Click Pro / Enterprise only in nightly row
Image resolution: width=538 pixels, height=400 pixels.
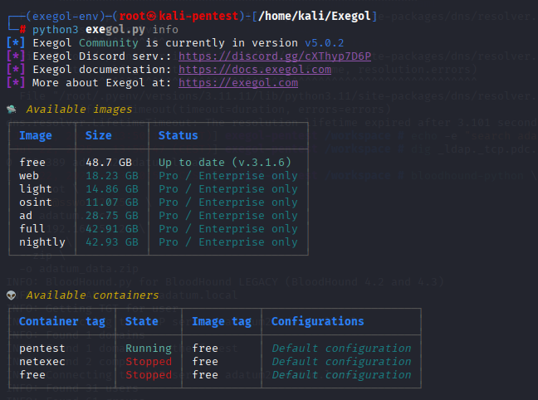click(x=228, y=242)
